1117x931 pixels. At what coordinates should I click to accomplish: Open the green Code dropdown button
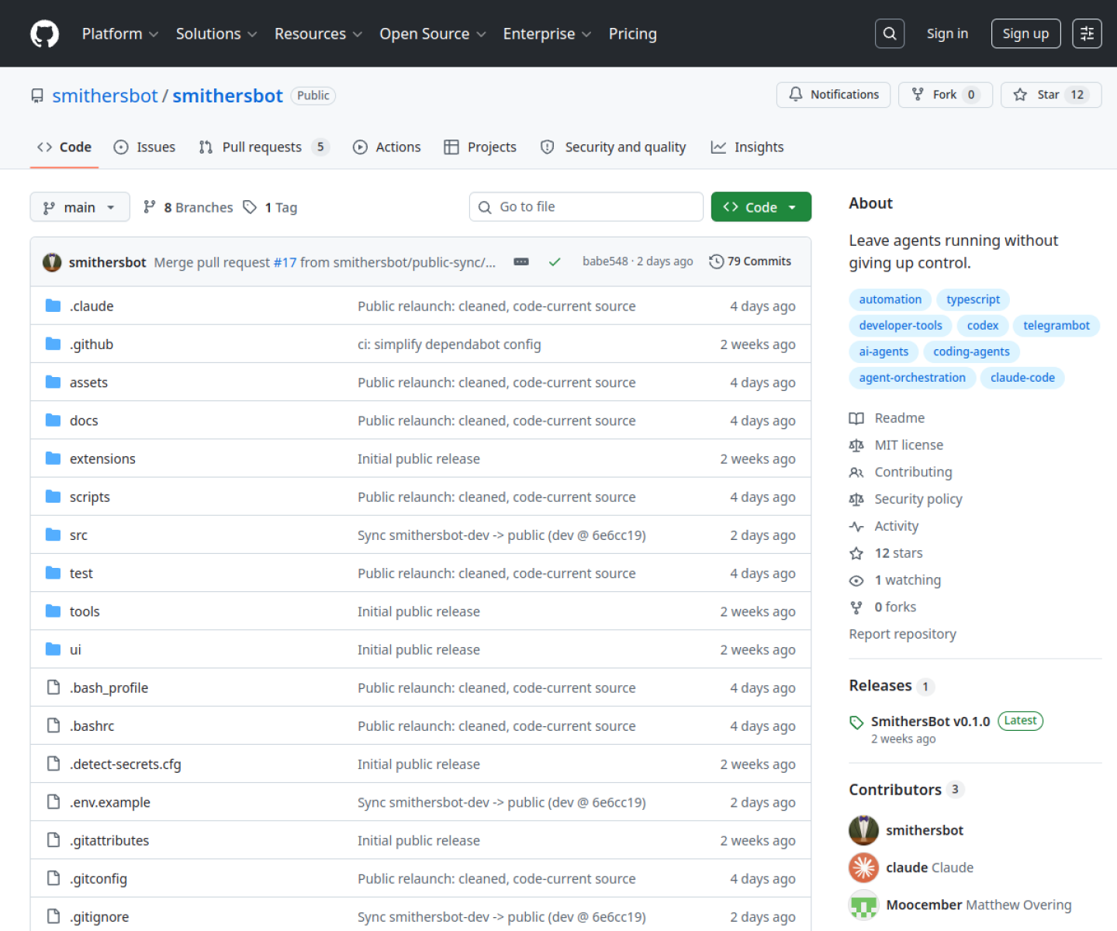(x=761, y=207)
